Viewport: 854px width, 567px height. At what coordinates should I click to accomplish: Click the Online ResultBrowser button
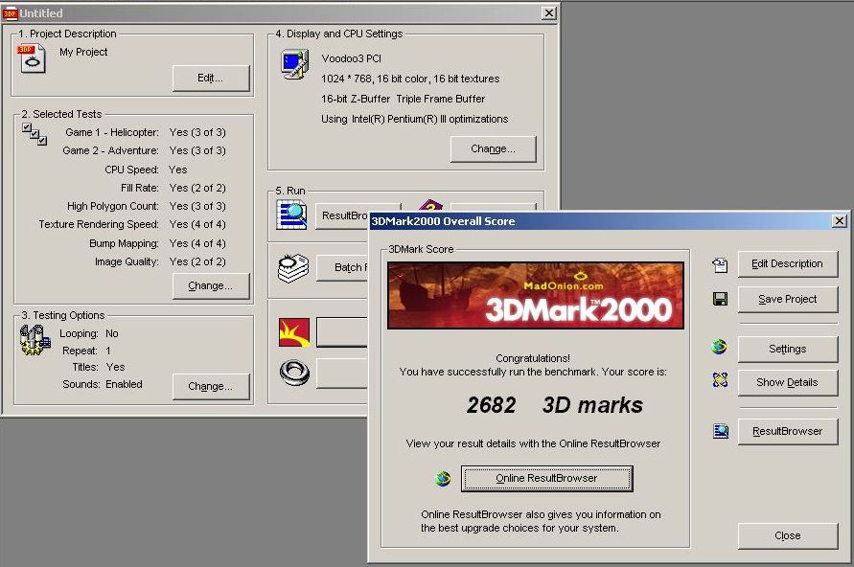547,478
